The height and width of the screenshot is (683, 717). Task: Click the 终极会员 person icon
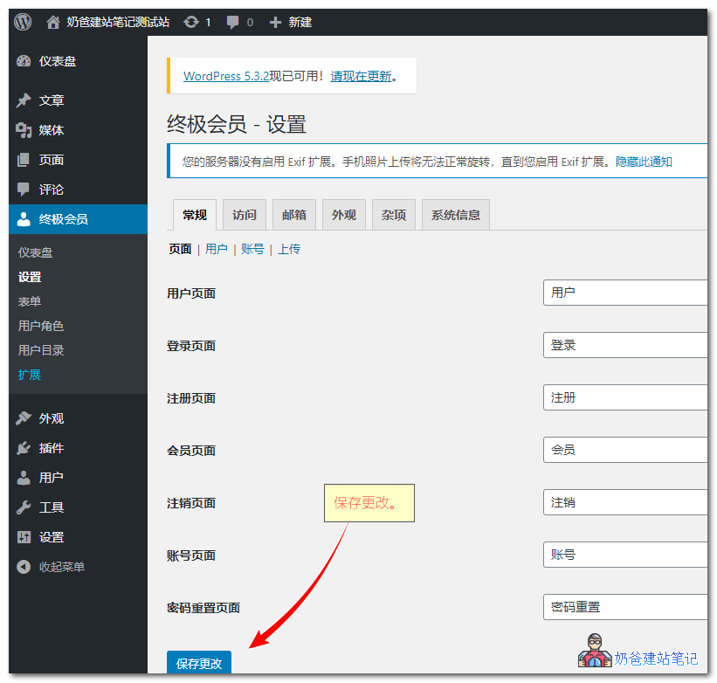coord(24,219)
